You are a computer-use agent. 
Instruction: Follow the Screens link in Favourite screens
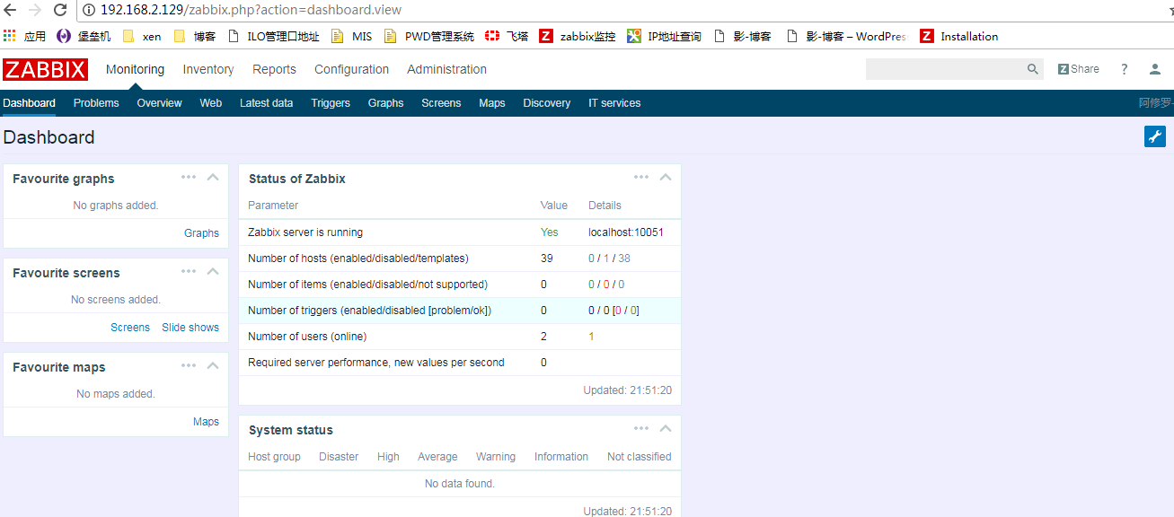point(130,328)
